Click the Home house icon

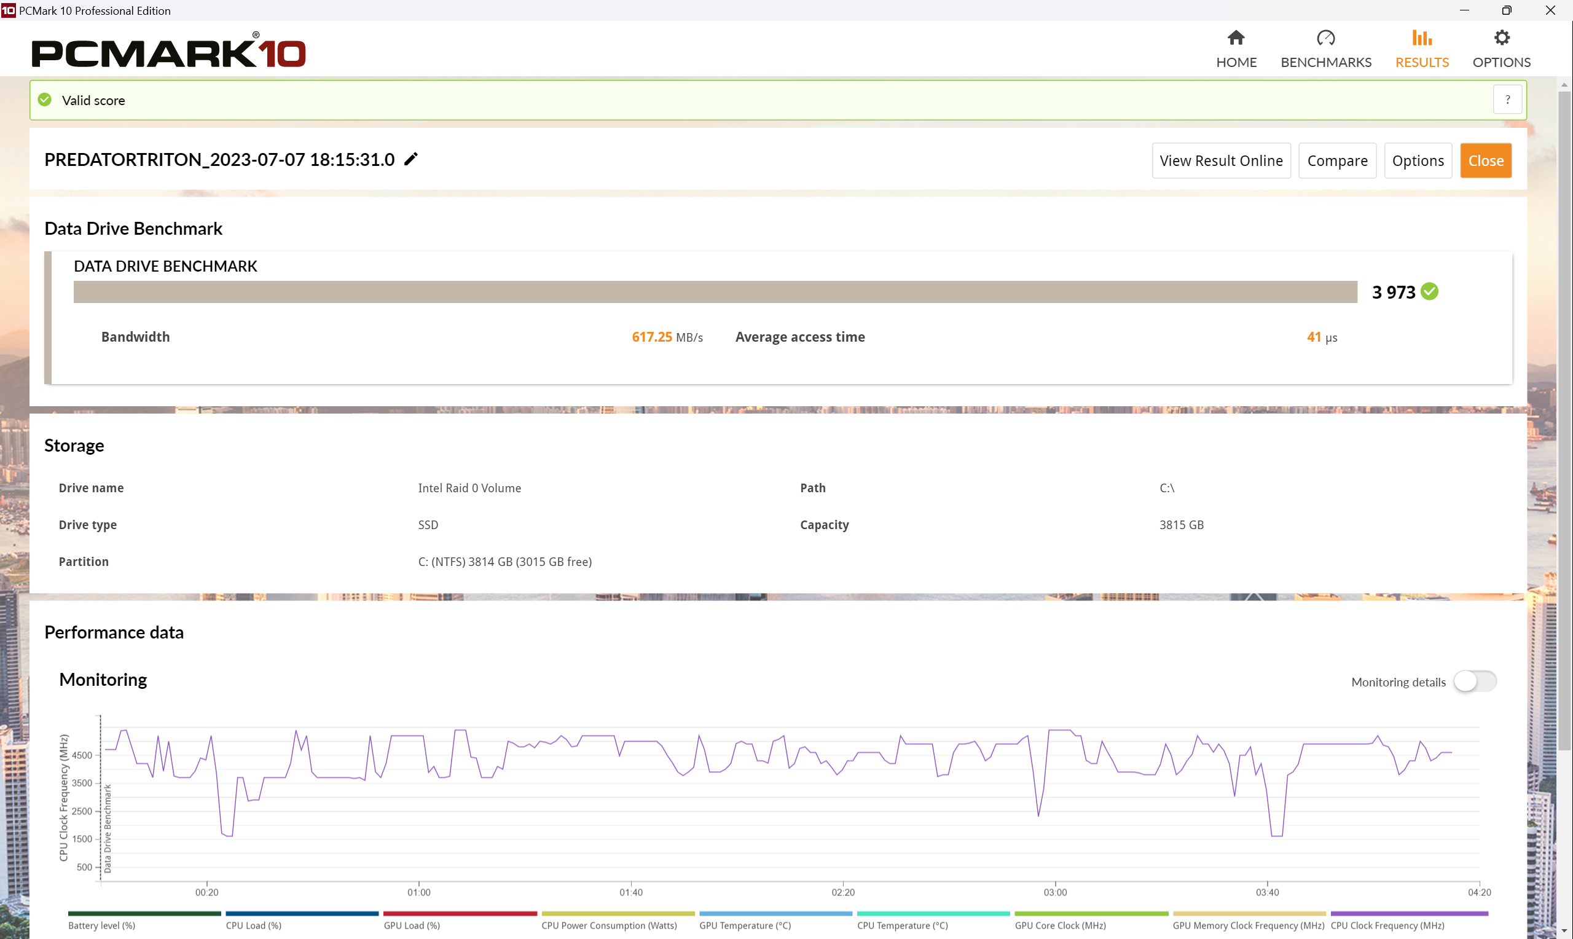[1236, 38]
